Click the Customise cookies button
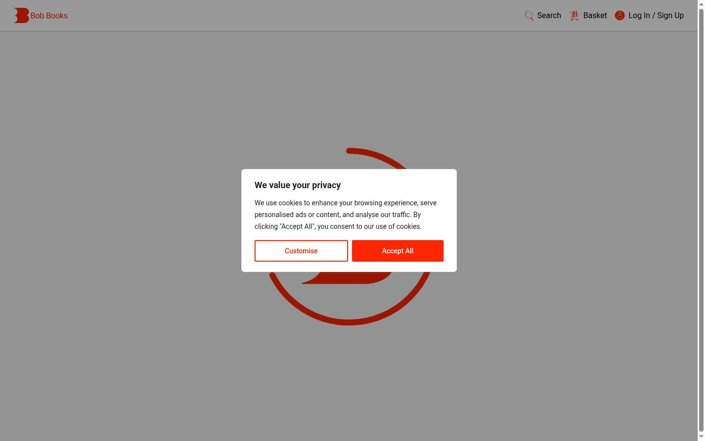Viewport: 705px width, 441px height. click(301, 251)
